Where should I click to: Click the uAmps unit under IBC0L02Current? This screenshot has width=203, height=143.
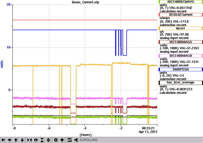[x=165, y=18]
